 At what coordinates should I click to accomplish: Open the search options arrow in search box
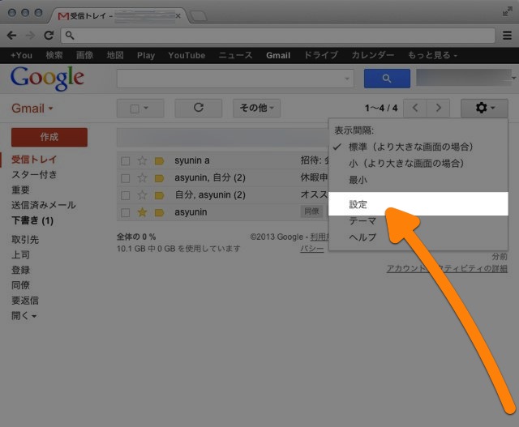coord(347,79)
